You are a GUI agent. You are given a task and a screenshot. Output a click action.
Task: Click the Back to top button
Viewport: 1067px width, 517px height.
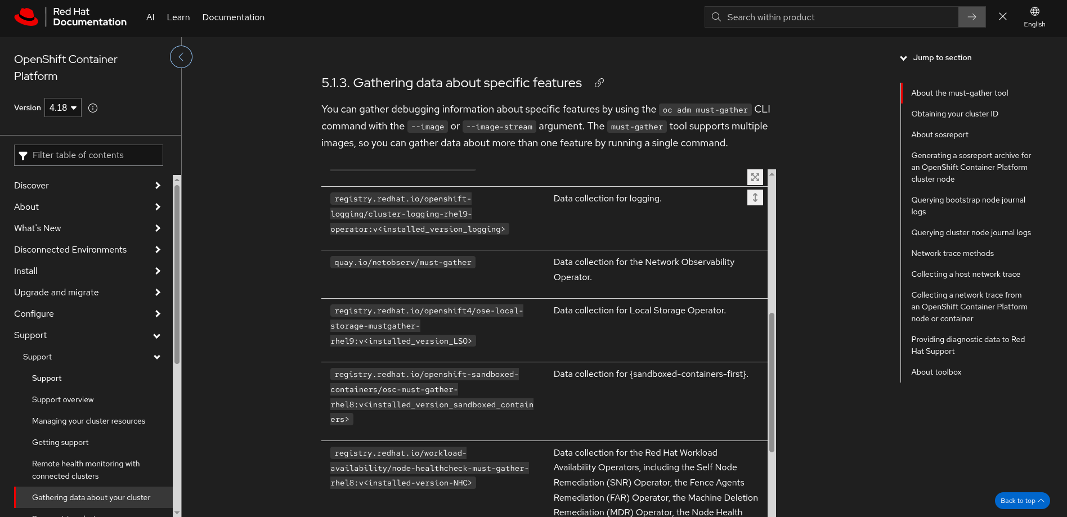(1022, 501)
